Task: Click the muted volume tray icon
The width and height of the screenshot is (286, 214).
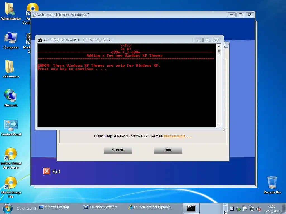Action: tap(258, 209)
